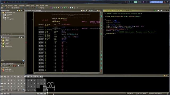Click the CPU indicator in top bar
Image resolution: width=170 pixels, height=95 pixels.
coord(135,2)
